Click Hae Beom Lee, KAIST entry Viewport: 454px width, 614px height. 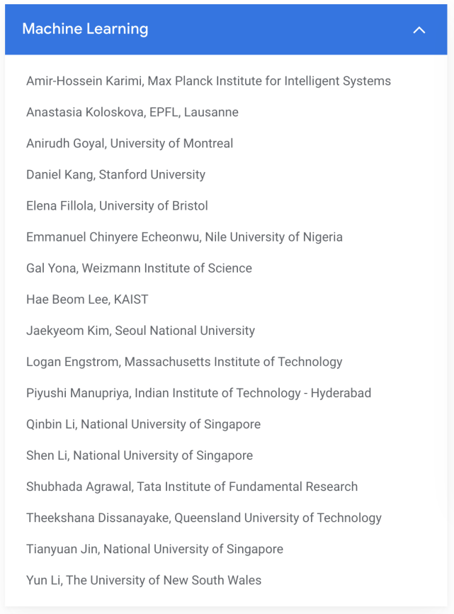[x=87, y=299]
